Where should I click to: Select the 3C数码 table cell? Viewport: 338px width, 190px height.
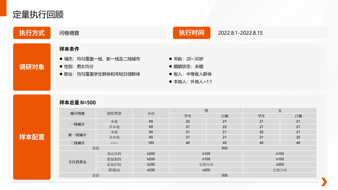[114, 170]
